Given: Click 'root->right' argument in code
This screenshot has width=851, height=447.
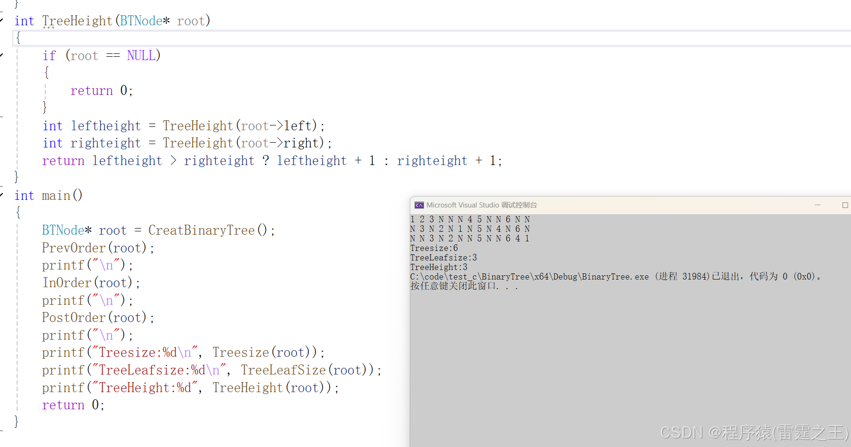Looking at the screenshot, I should 279,143.
